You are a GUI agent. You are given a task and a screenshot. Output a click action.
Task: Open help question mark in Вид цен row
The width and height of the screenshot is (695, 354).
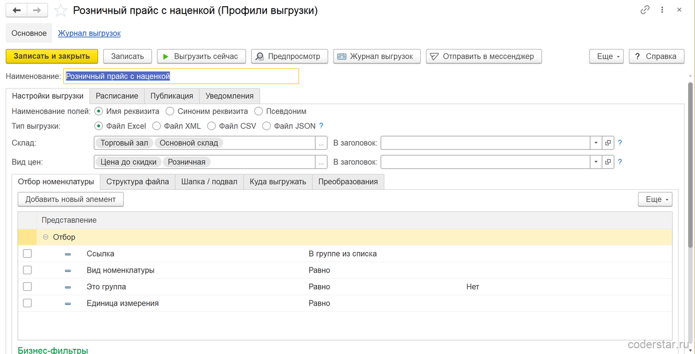pyautogui.click(x=620, y=162)
